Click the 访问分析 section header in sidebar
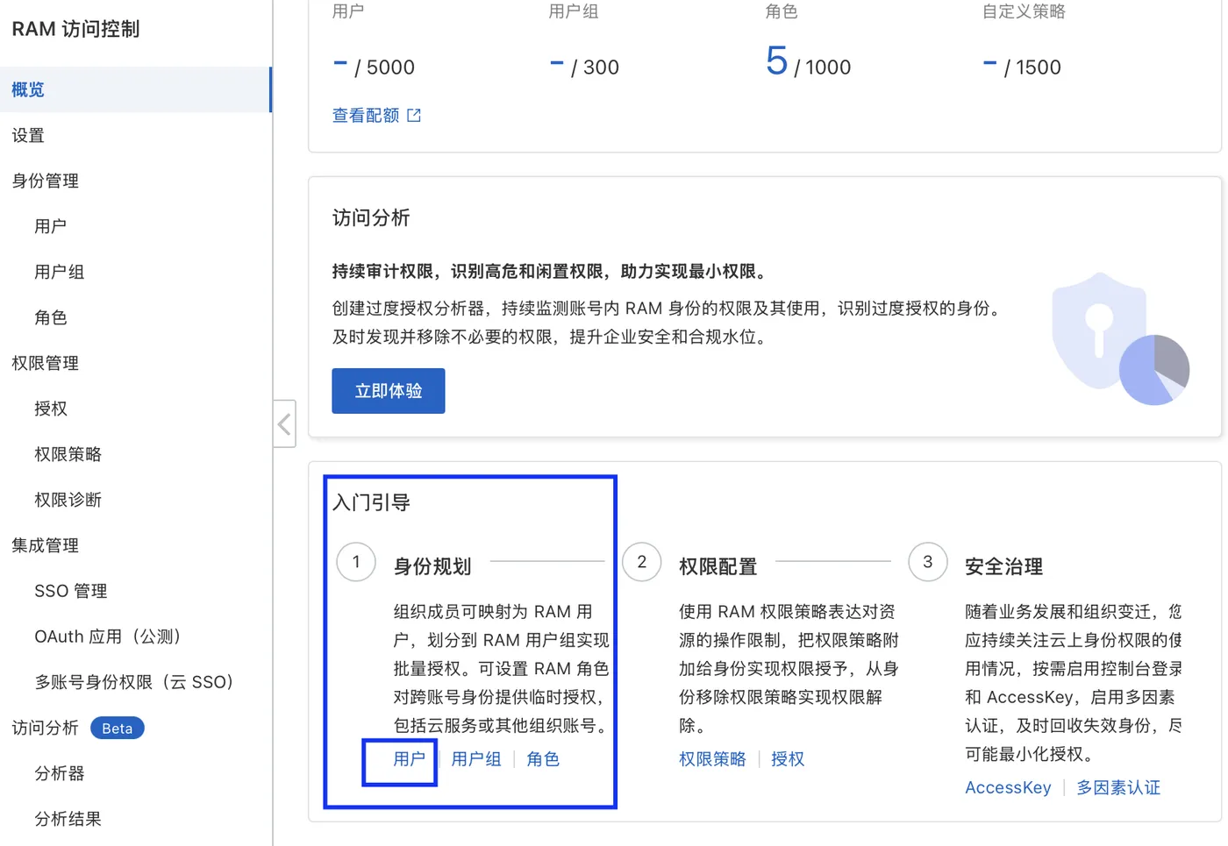 [x=45, y=728]
